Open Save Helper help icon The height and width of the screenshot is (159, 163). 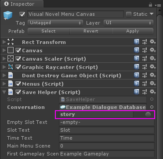pyautogui.click(x=136, y=92)
